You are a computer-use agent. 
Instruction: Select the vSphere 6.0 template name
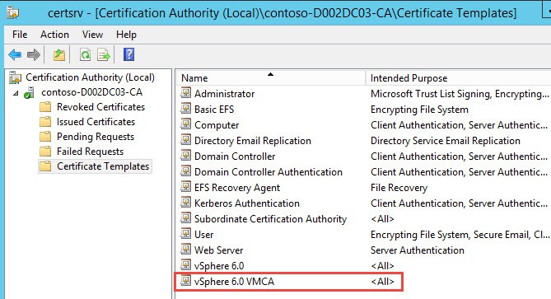point(219,266)
